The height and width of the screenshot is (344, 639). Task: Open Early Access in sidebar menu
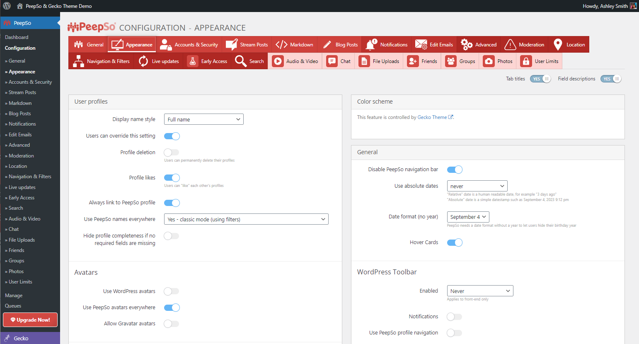(22, 198)
